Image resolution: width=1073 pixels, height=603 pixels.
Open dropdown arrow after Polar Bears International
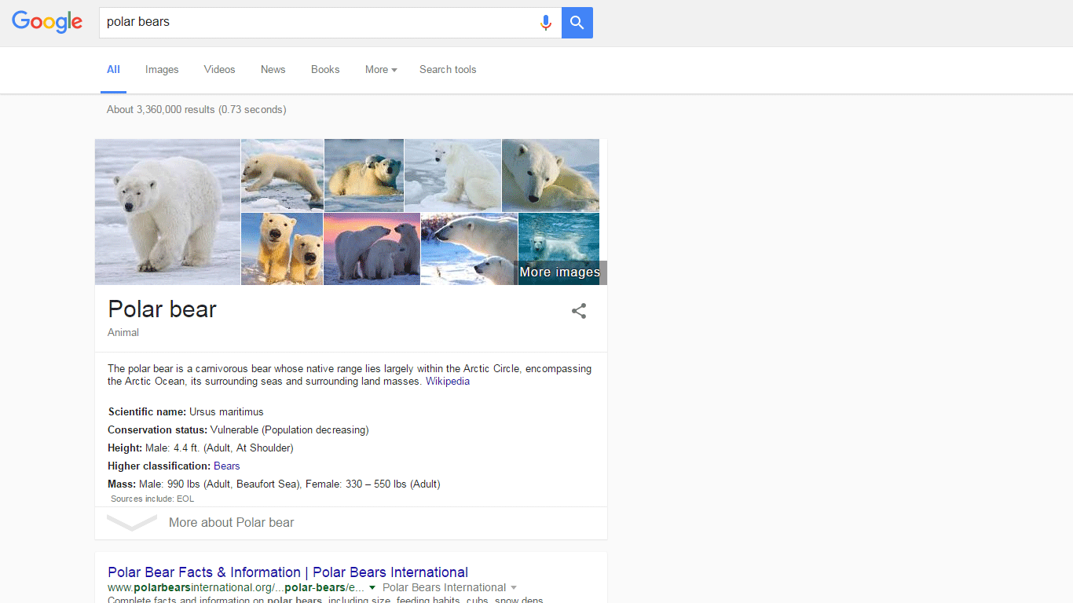click(514, 587)
